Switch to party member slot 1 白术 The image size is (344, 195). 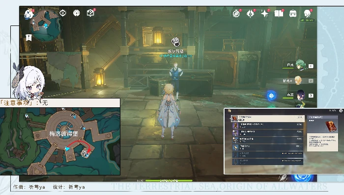tap(301, 65)
